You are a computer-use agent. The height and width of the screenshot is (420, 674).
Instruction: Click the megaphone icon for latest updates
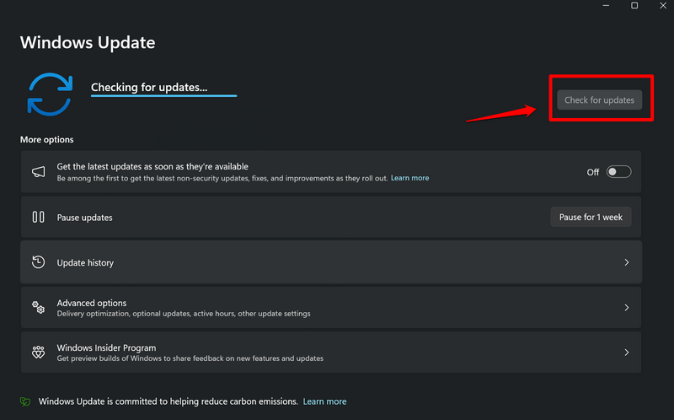click(x=38, y=172)
